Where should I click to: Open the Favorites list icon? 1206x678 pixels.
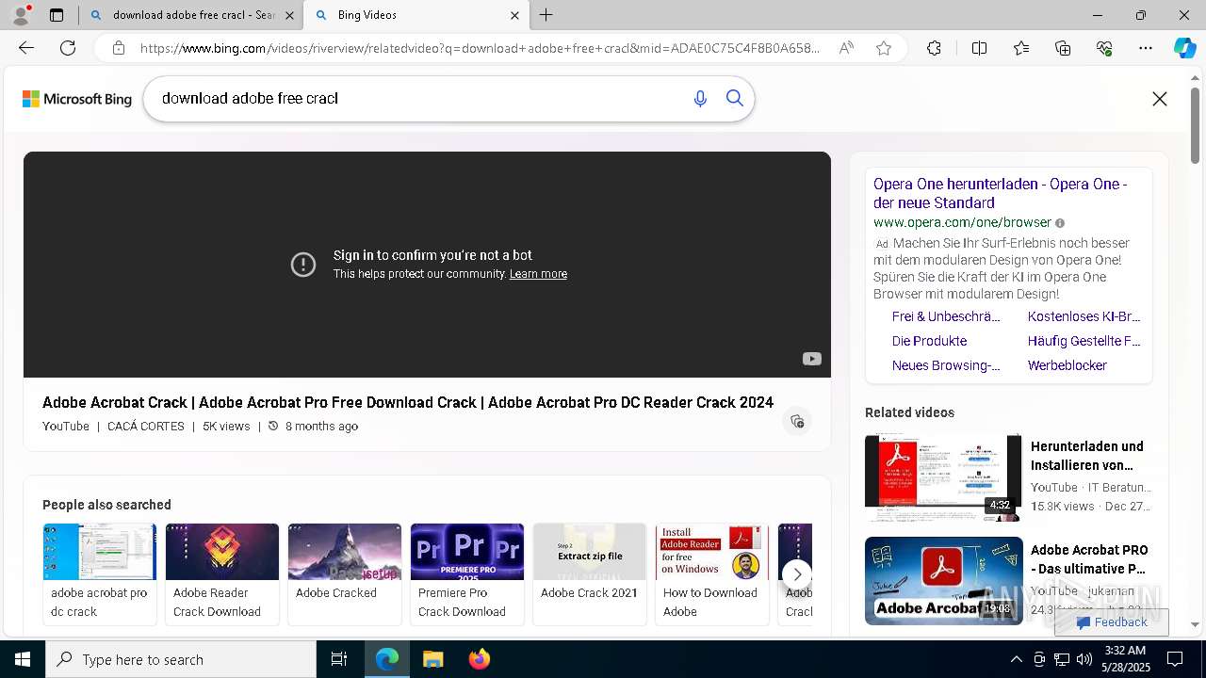(x=1021, y=48)
